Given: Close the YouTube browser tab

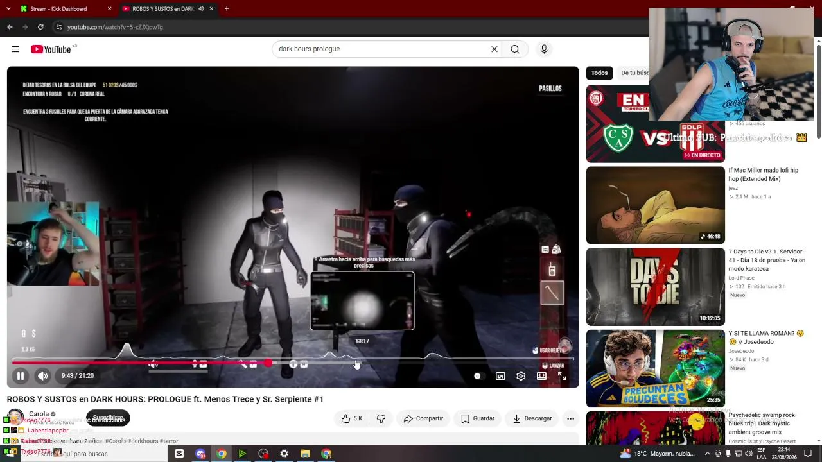Looking at the screenshot, I should point(211,9).
